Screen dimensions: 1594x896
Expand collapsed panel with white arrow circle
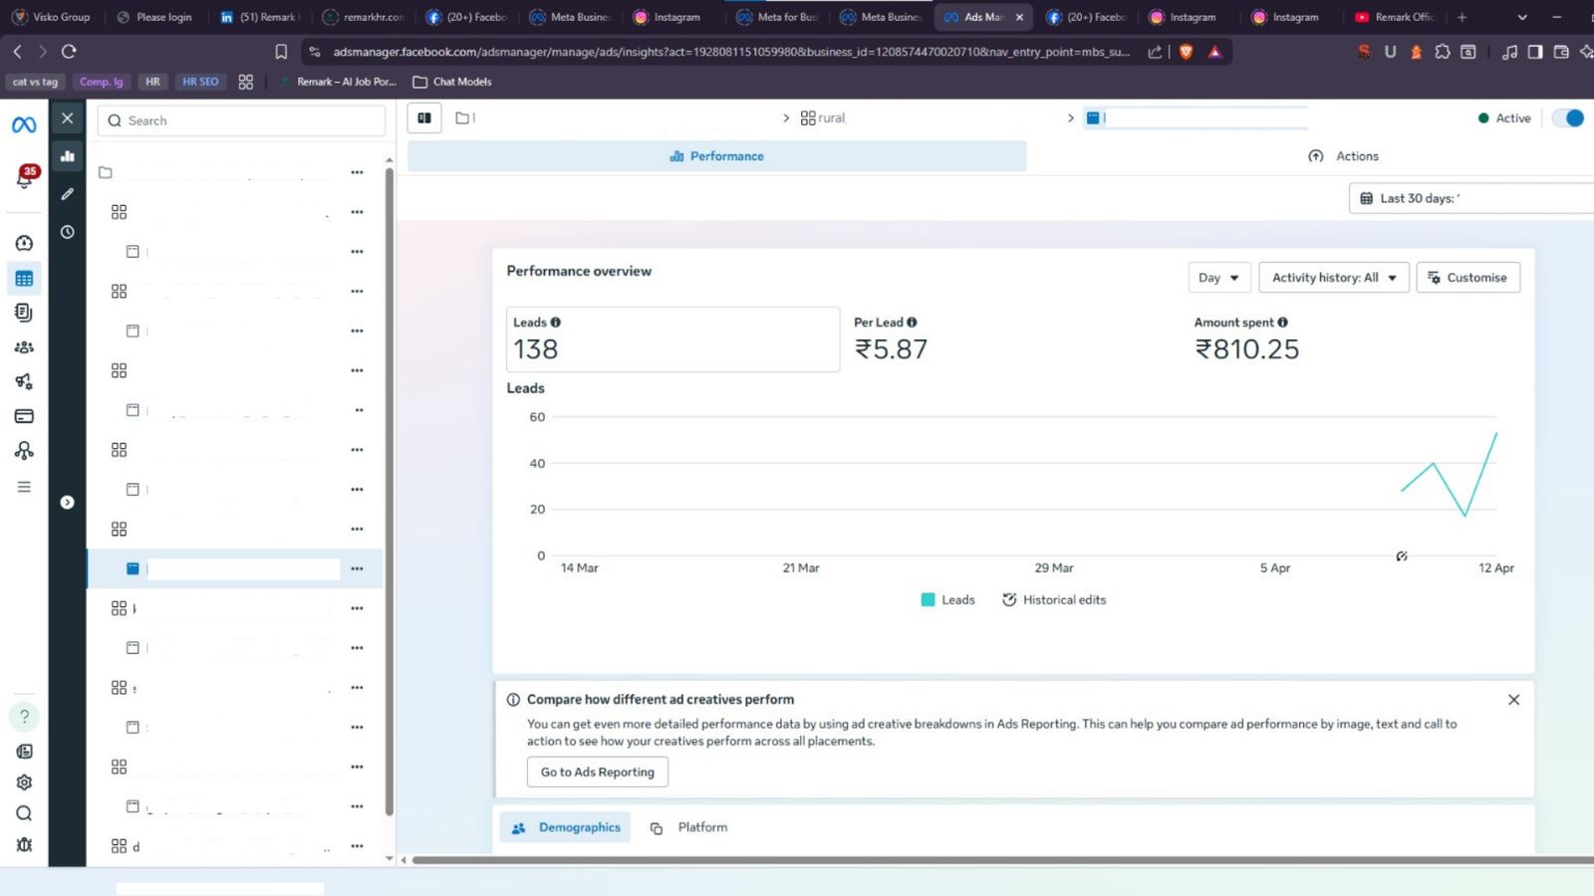(67, 503)
